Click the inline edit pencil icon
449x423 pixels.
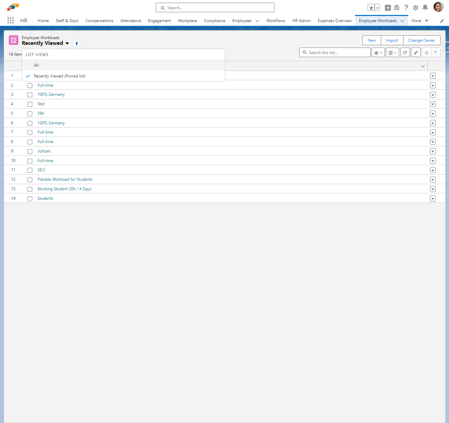(415, 53)
